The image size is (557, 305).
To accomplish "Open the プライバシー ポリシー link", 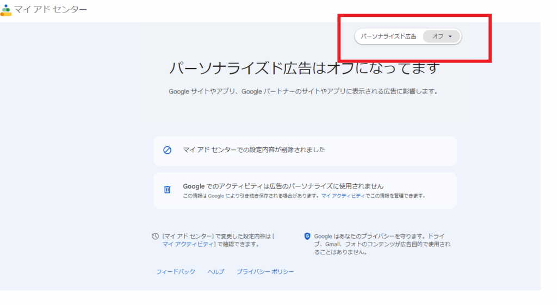I will (x=265, y=272).
